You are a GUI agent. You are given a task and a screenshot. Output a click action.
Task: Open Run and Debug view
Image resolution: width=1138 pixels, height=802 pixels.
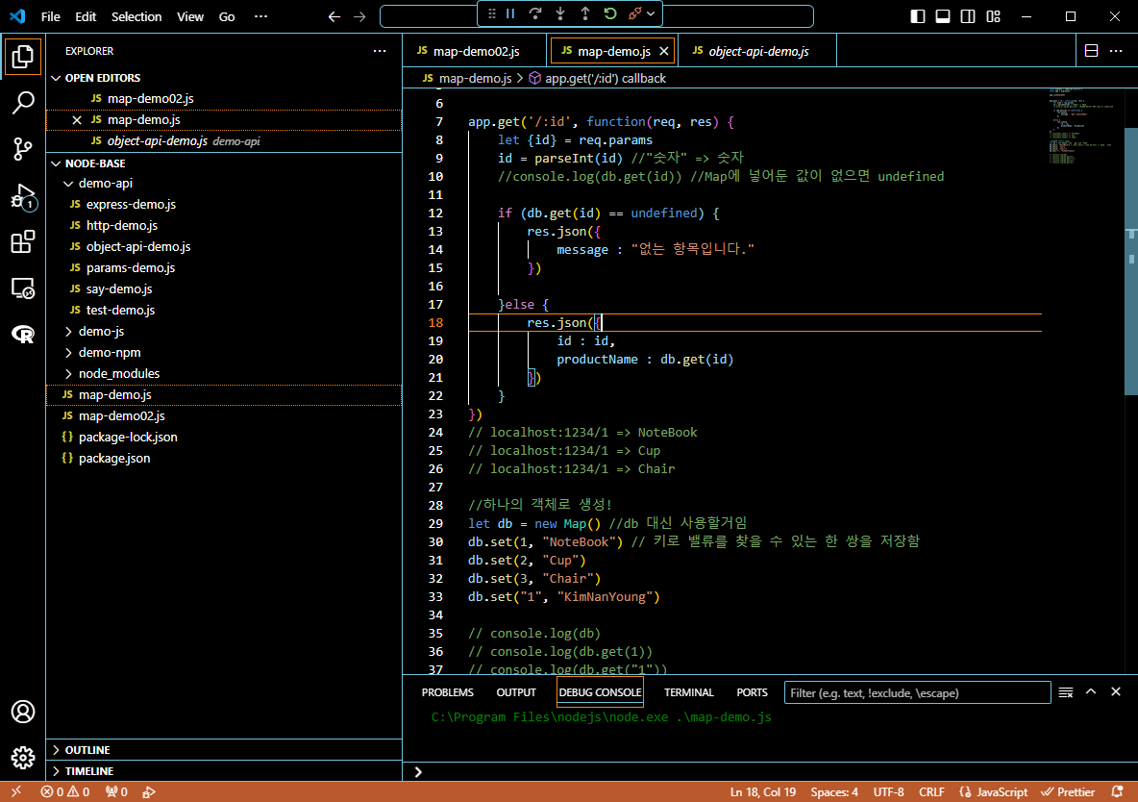(22, 196)
